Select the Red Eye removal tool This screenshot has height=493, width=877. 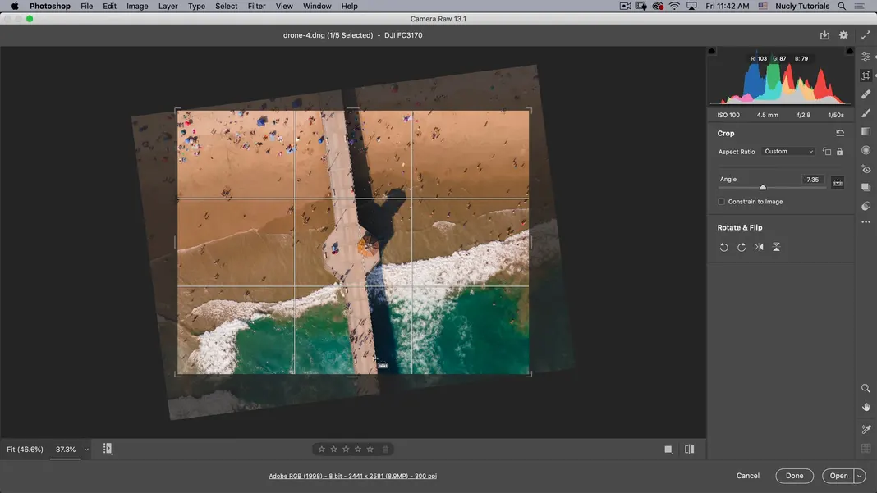tap(866, 169)
